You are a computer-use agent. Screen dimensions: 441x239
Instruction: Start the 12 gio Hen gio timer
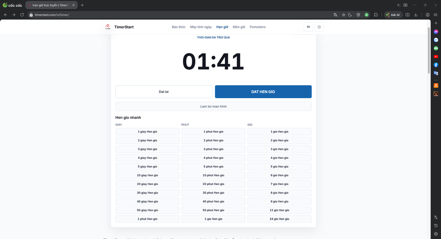pos(279,210)
